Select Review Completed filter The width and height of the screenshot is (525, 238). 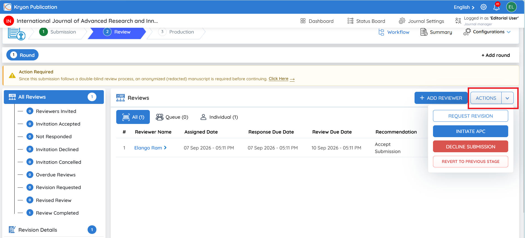click(x=57, y=213)
